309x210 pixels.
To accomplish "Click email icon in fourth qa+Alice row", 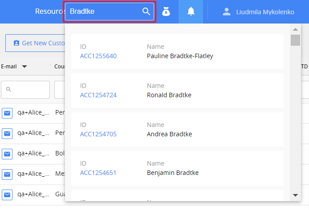I will (7, 174).
